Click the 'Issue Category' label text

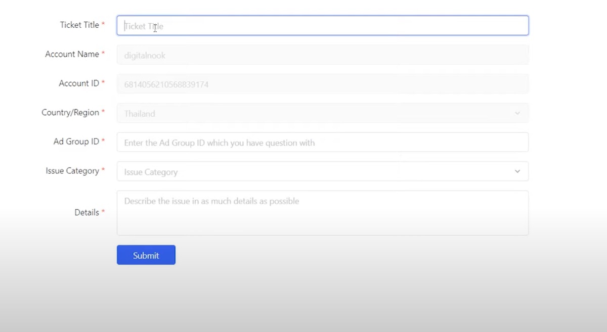pos(72,171)
